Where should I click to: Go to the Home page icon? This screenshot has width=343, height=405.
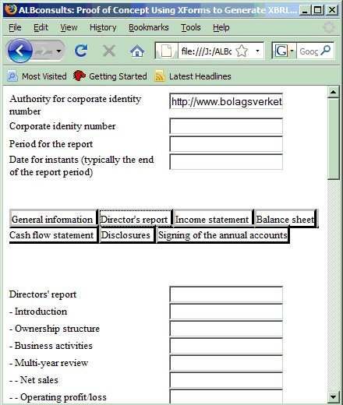click(137, 51)
